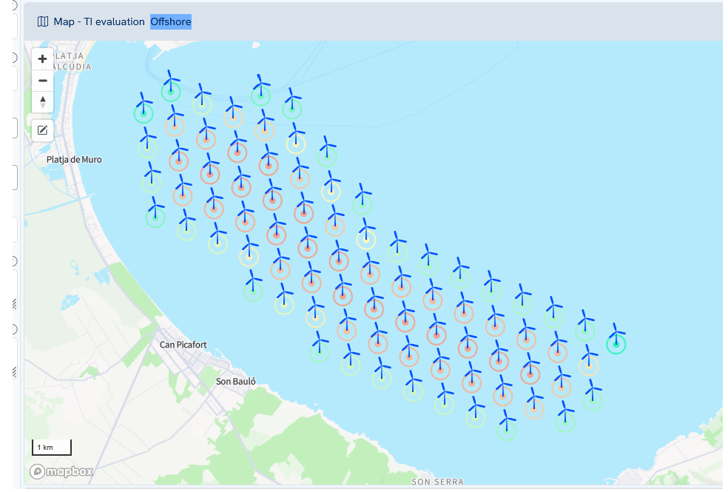Click the map icon in the panel header
This screenshot has height=492, width=728.
tap(41, 21)
